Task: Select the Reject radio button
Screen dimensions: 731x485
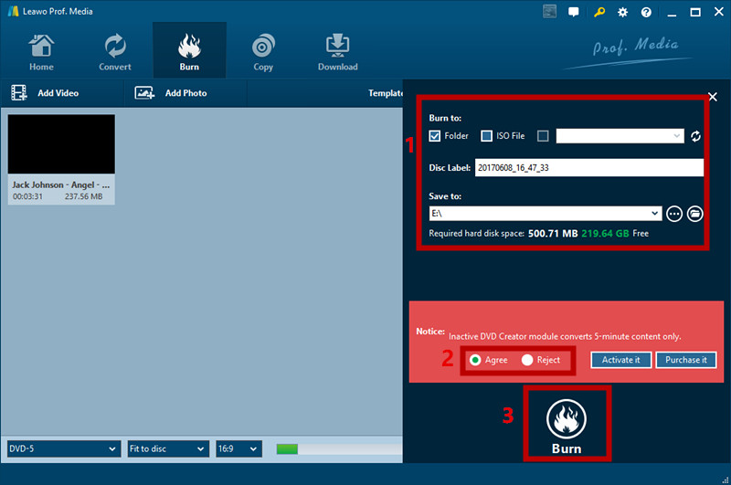Action: point(527,360)
